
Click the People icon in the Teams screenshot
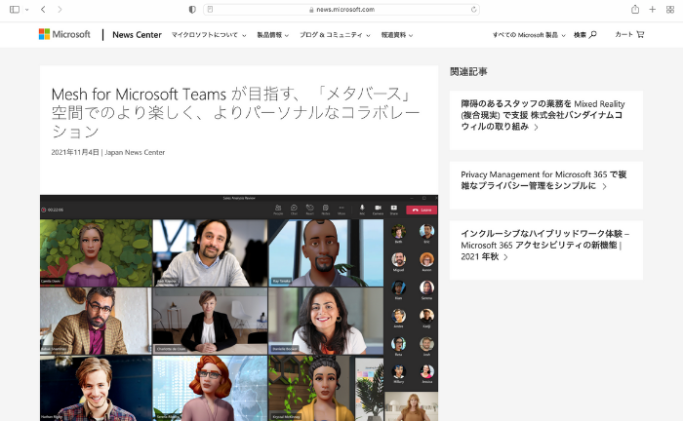click(x=278, y=210)
